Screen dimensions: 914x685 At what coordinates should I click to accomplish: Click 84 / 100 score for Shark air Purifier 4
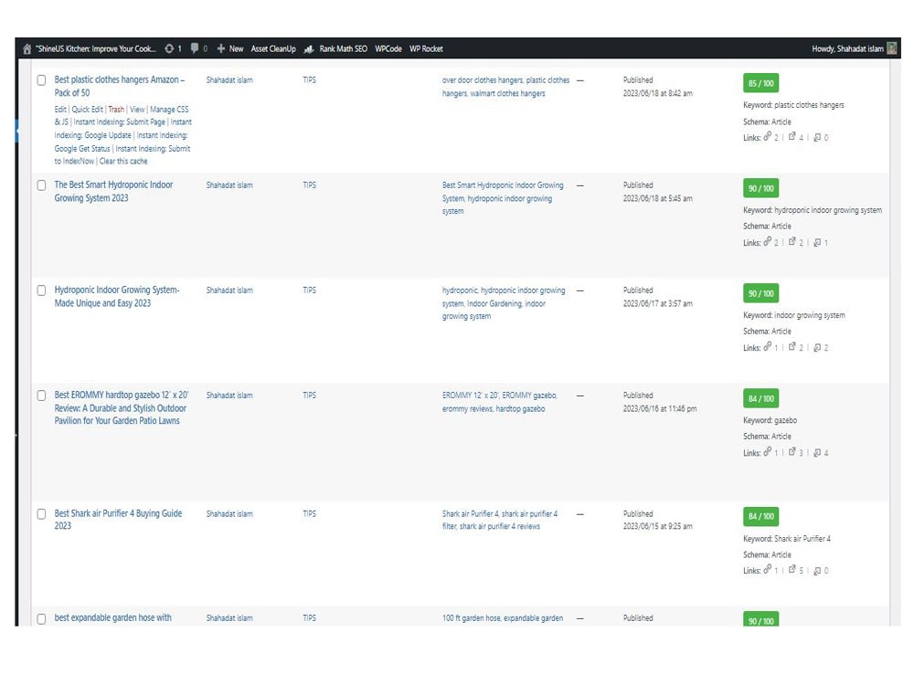coord(760,517)
